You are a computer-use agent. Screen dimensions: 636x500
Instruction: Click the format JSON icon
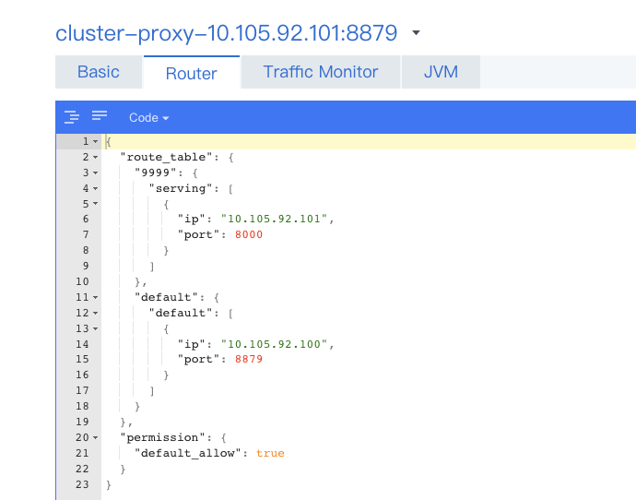point(72,117)
